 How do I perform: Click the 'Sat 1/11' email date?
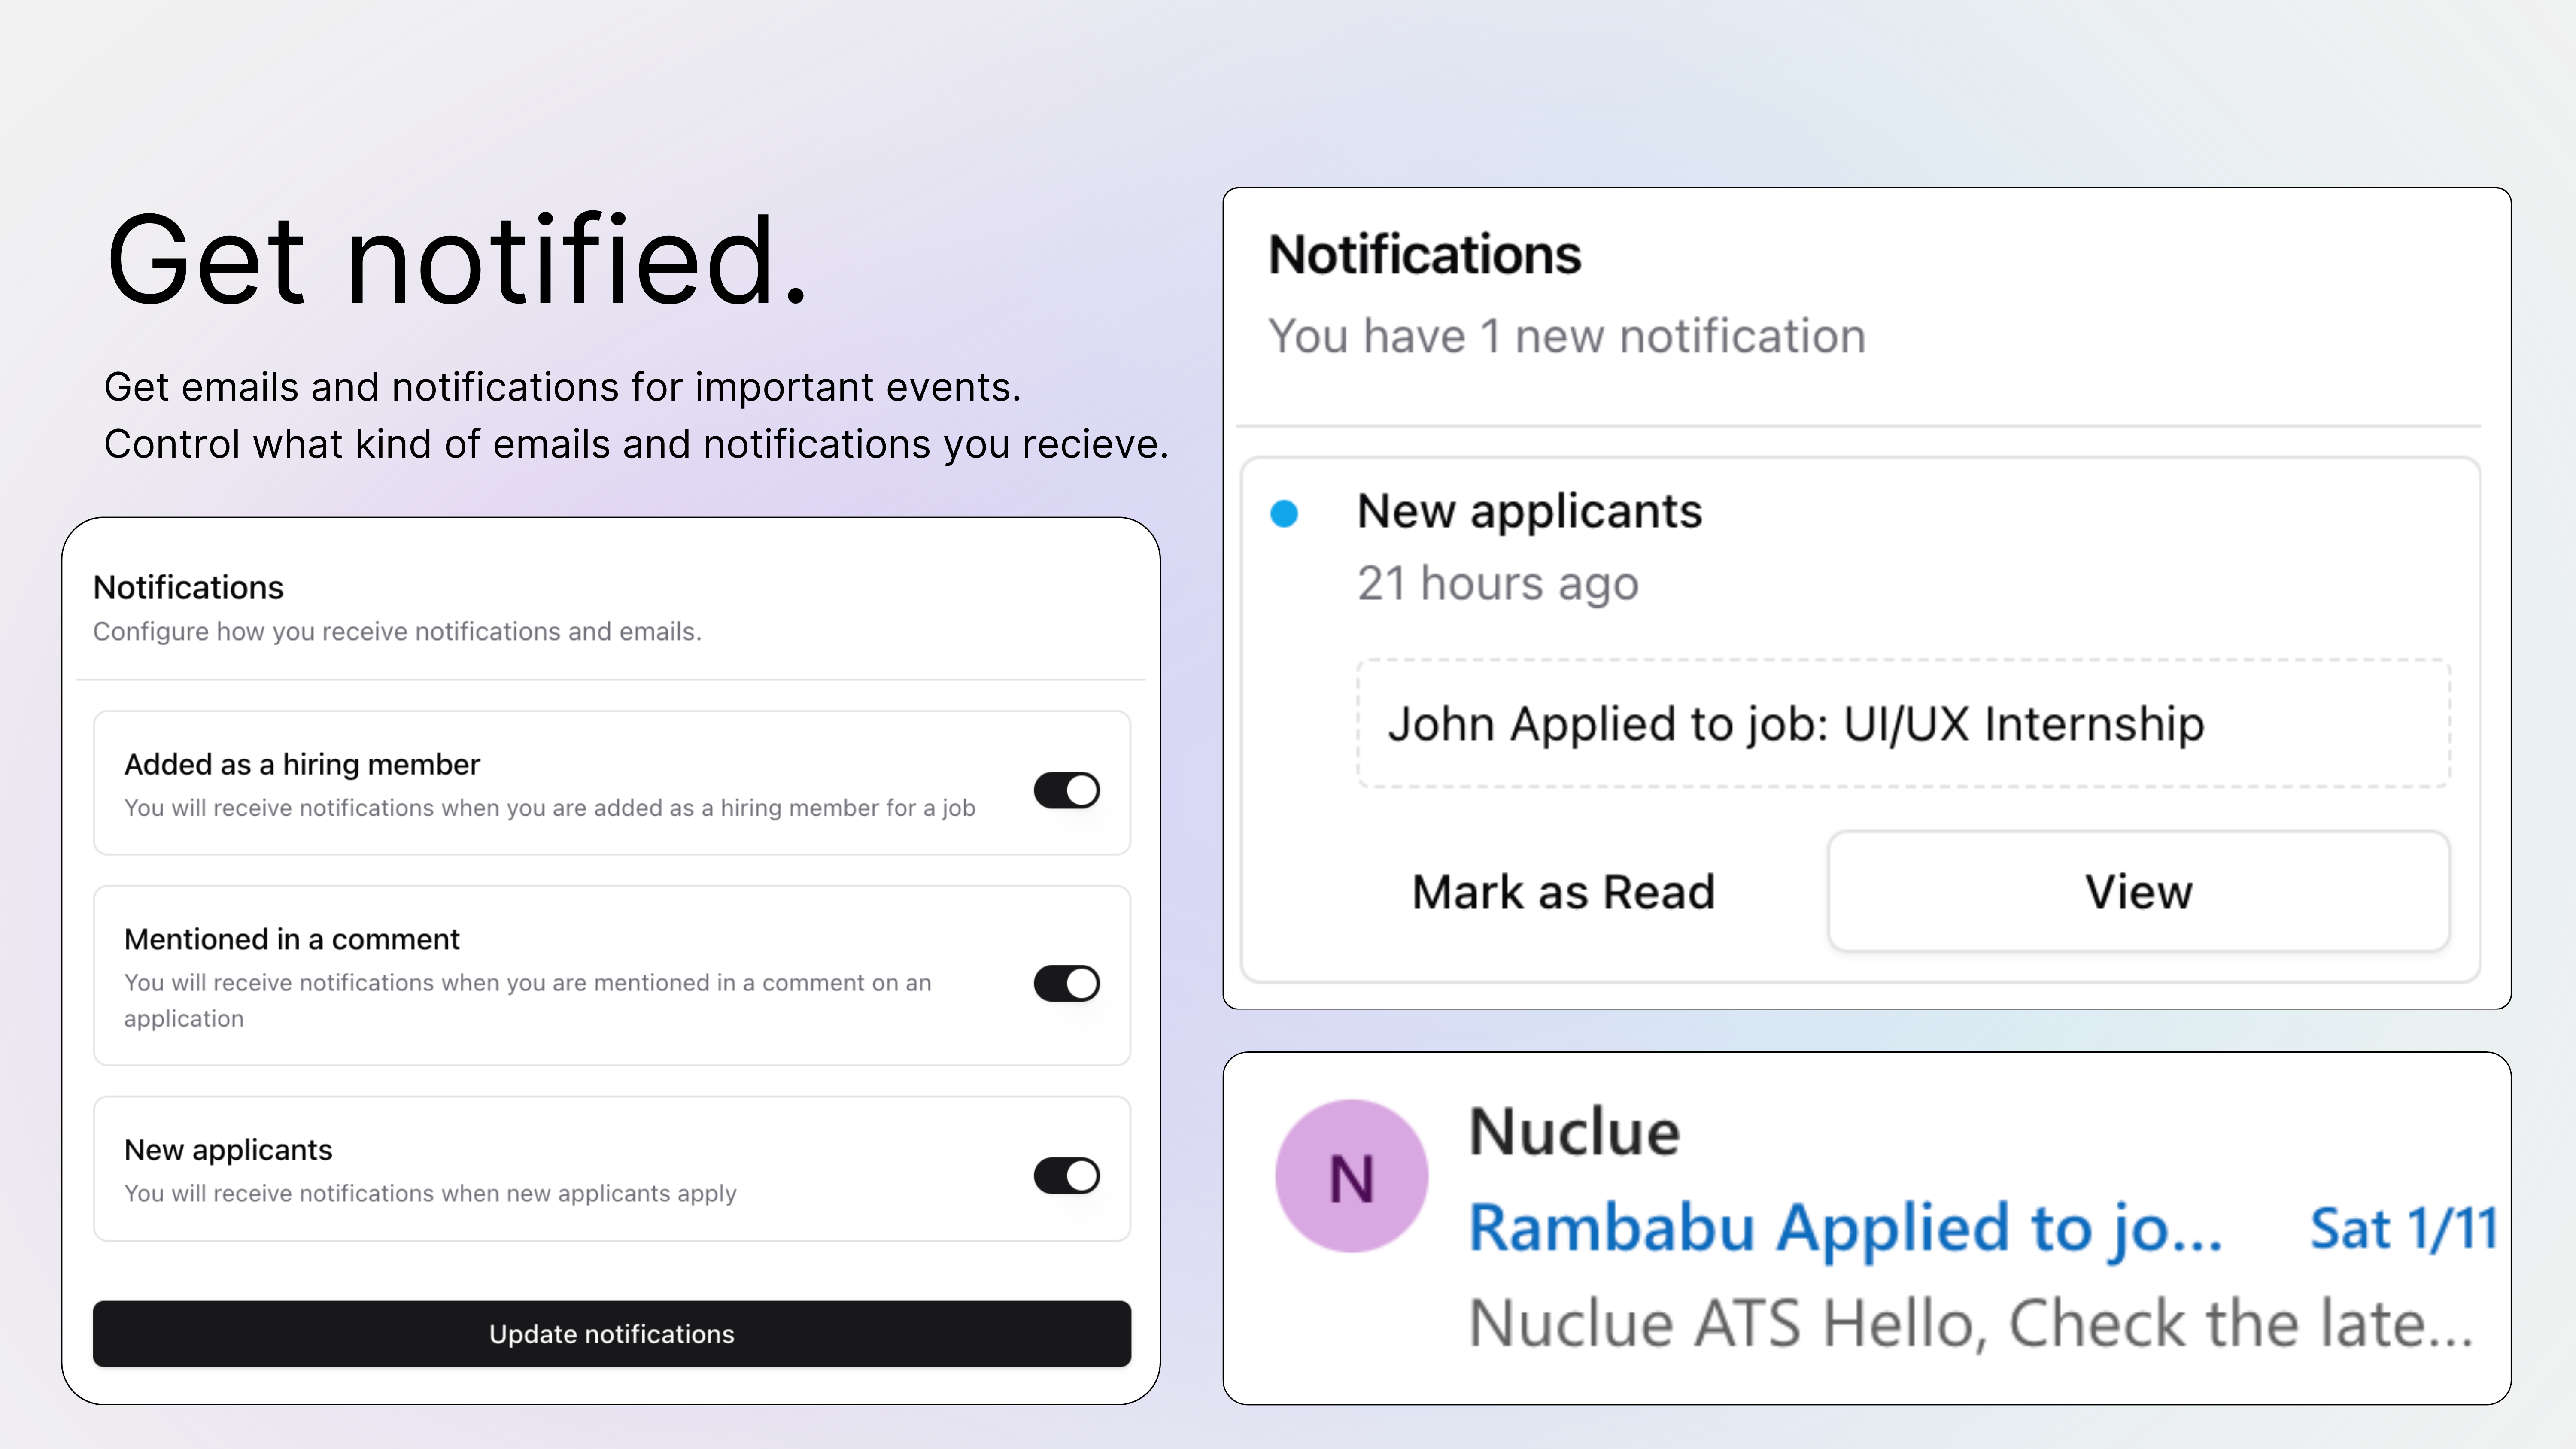[2404, 1229]
